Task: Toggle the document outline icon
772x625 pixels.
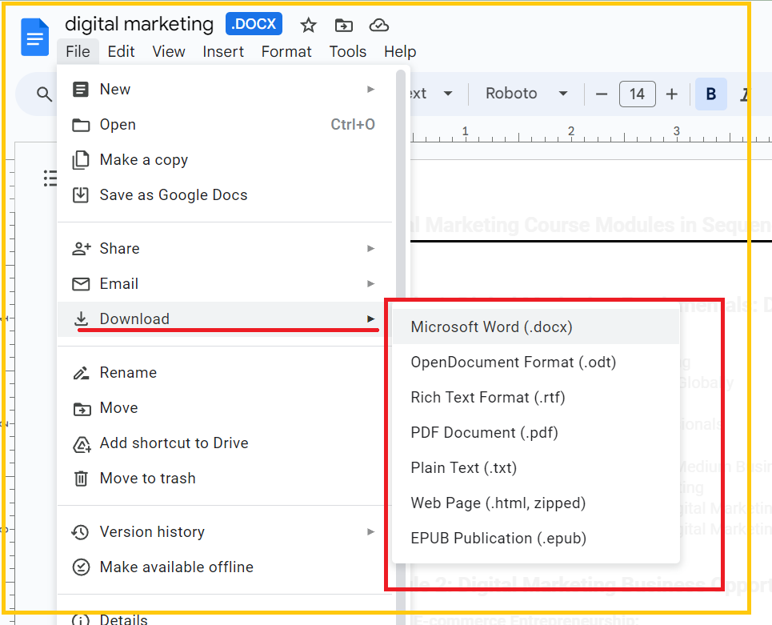Action: click(50, 178)
